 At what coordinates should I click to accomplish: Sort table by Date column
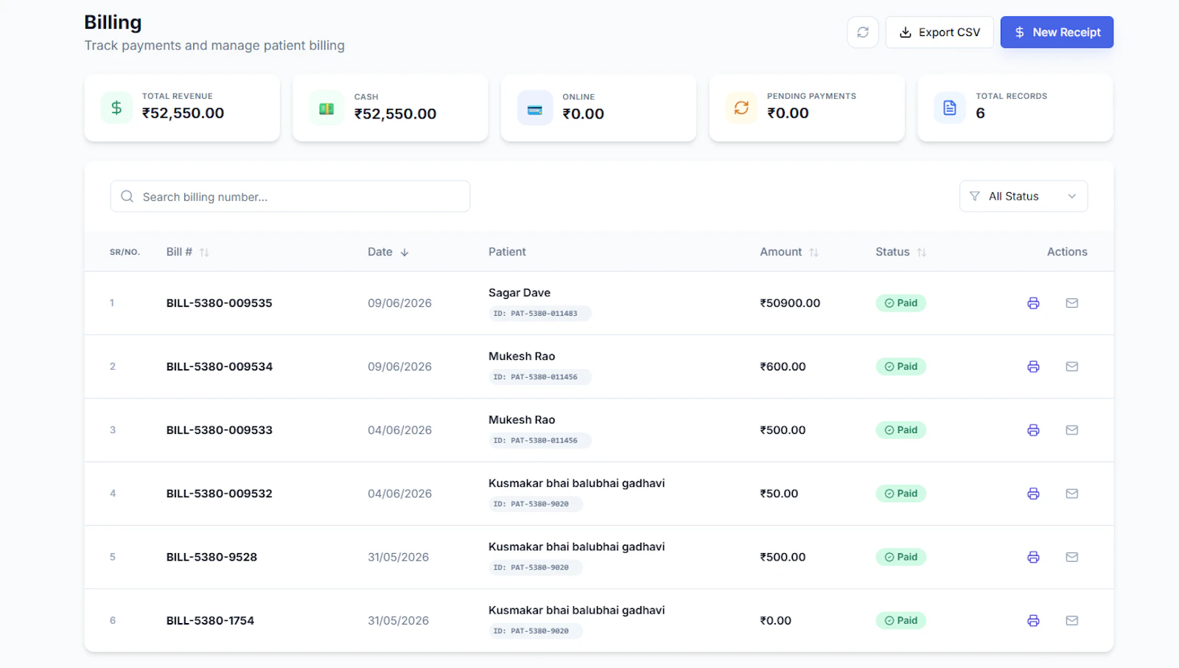pyautogui.click(x=388, y=252)
